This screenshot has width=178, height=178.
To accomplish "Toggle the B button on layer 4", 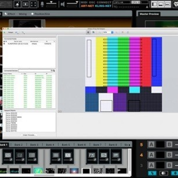I will 169,155.
